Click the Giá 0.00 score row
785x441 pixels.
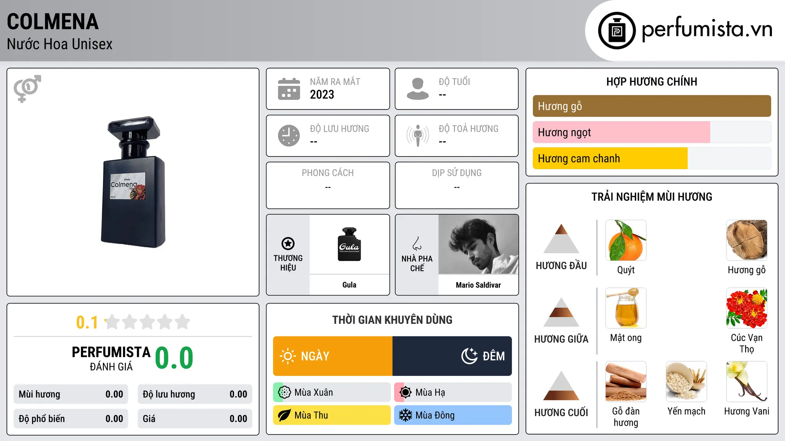coord(195,419)
